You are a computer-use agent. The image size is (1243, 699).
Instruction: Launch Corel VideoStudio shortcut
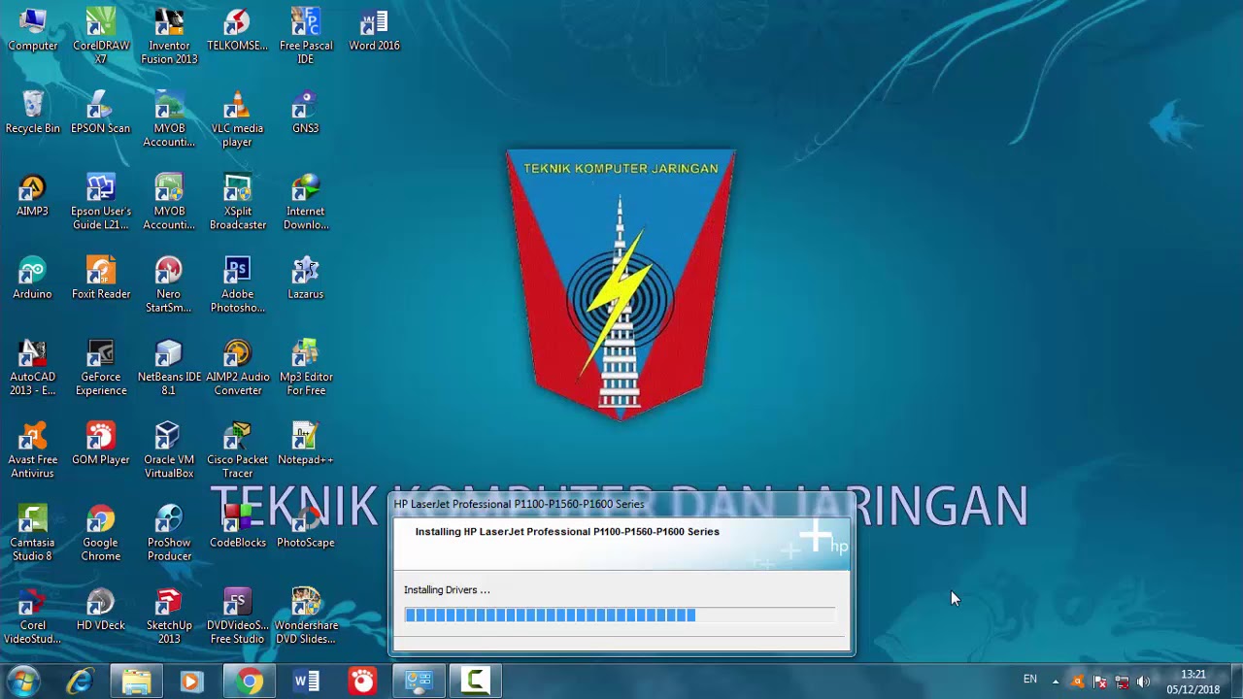point(32,616)
